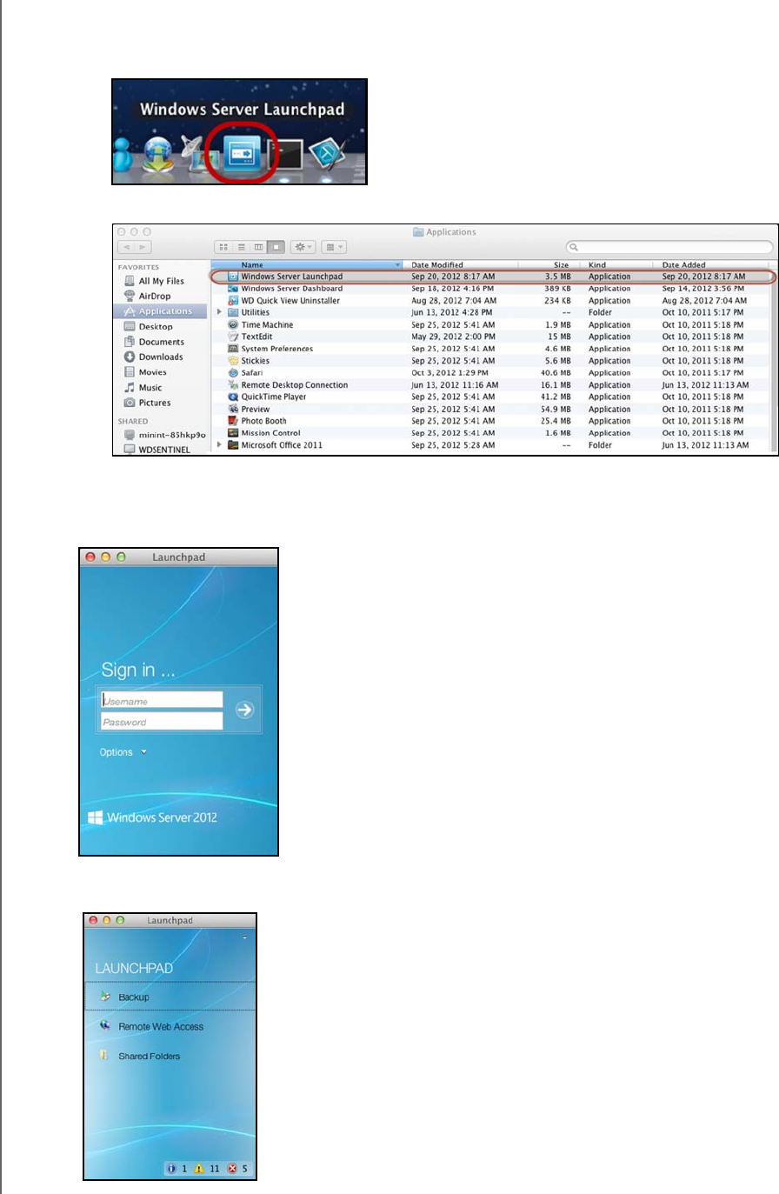Click the yellow warning alerts icon
779x1194 pixels.
coord(200,1169)
